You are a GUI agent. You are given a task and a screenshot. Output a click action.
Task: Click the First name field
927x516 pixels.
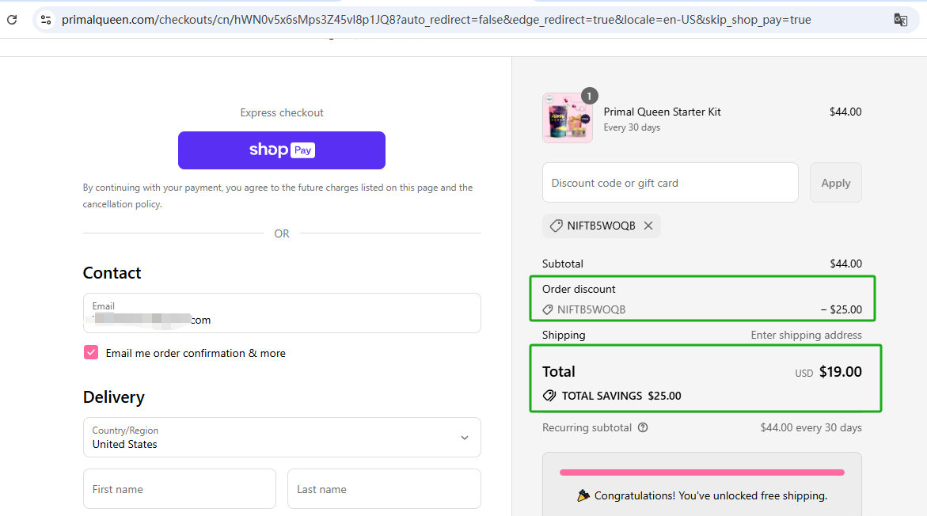click(x=180, y=489)
